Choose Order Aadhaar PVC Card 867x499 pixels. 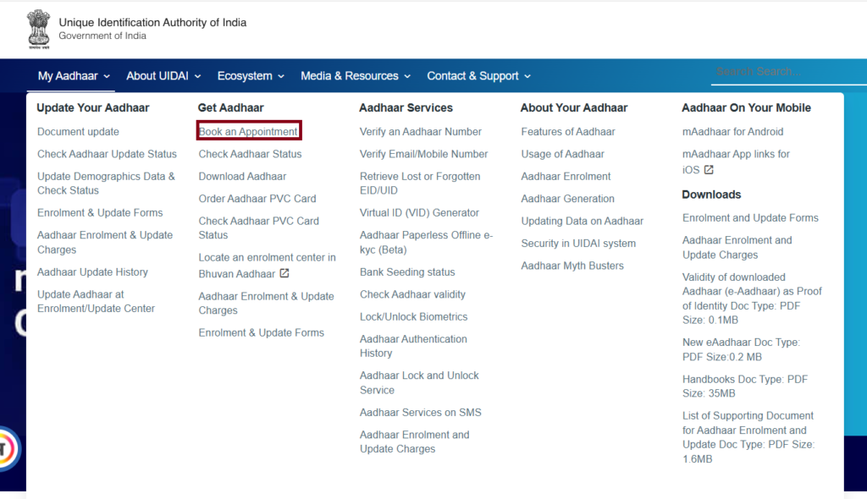tap(257, 199)
